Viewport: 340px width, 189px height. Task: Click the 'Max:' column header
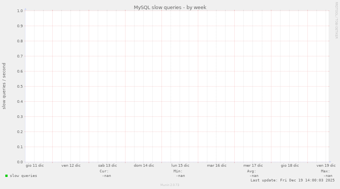pyautogui.click(x=325, y=171)
